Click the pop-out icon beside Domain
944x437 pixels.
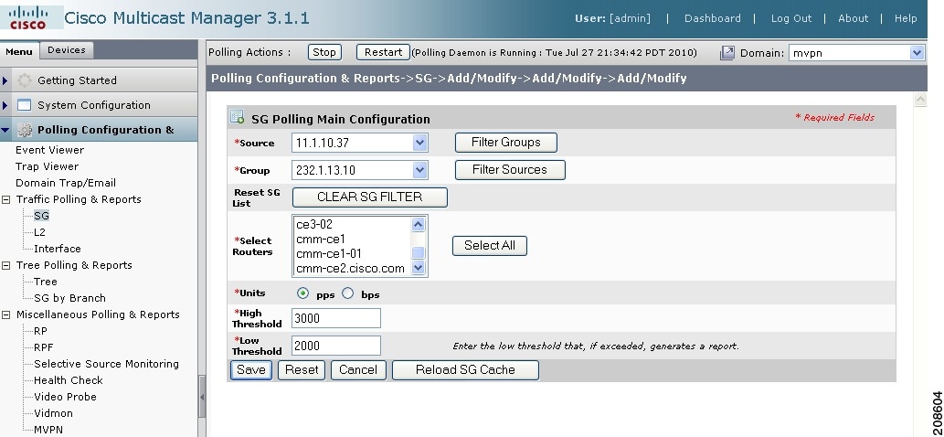click(x=727, y=53)
